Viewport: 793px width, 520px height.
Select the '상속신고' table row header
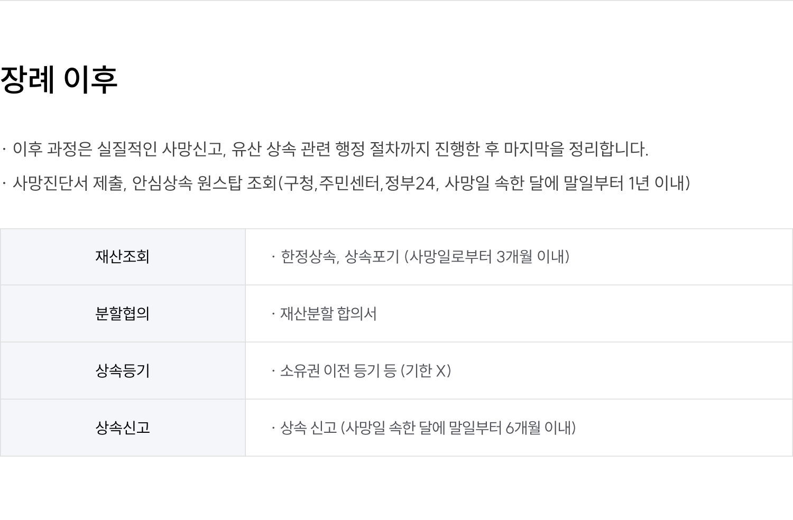coord(123,428)
